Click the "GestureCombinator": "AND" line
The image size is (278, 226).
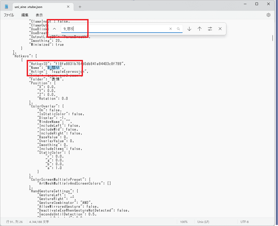(x=65, y=203)
